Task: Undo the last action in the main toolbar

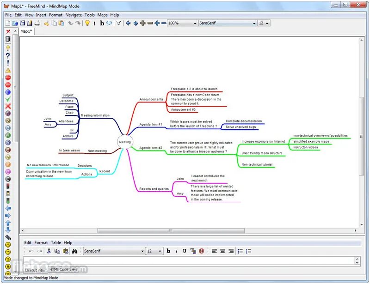Action: click(x=71, y=23)
